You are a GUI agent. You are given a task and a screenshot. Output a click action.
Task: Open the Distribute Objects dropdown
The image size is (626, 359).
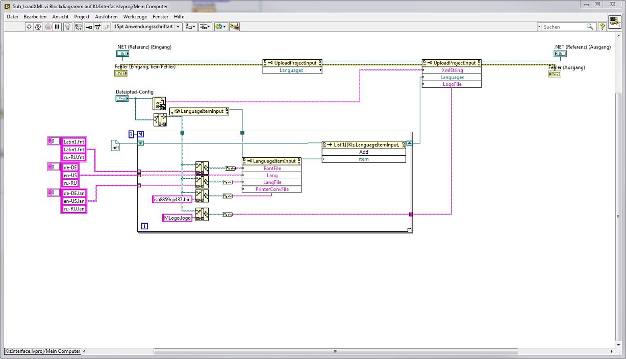(x=205, y=27)
